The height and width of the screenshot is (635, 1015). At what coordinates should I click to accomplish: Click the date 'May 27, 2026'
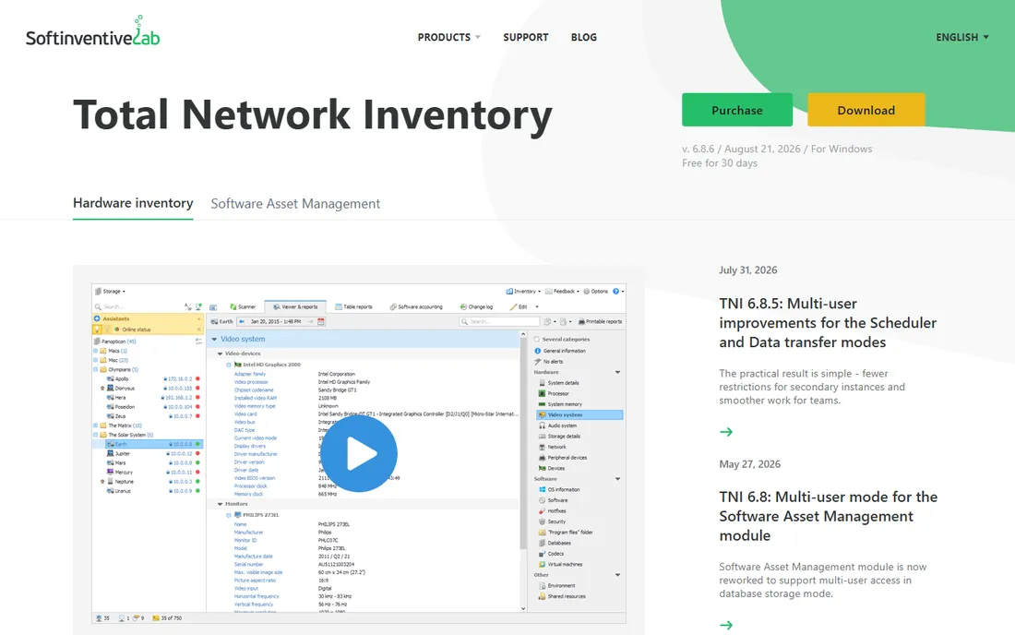click(749, 464)
